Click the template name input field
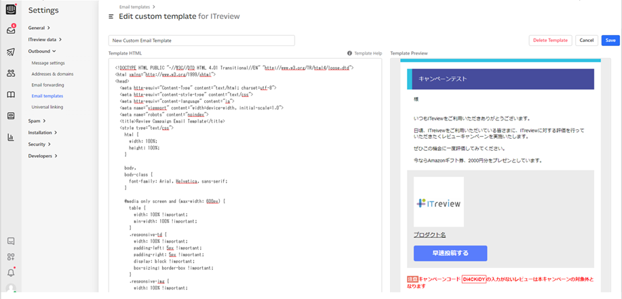622x299 pixels. tap(201, 41)
